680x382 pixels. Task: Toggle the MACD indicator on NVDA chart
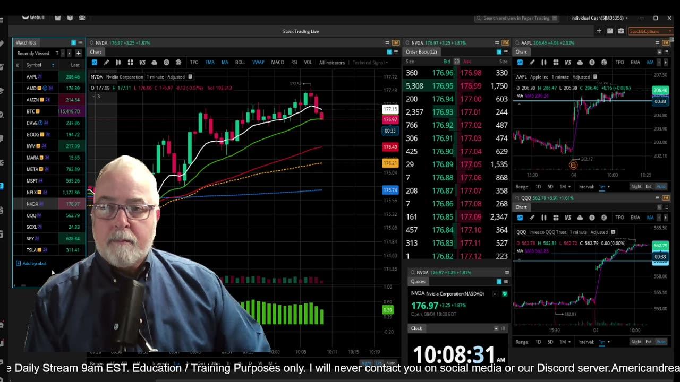click(277, 63)
